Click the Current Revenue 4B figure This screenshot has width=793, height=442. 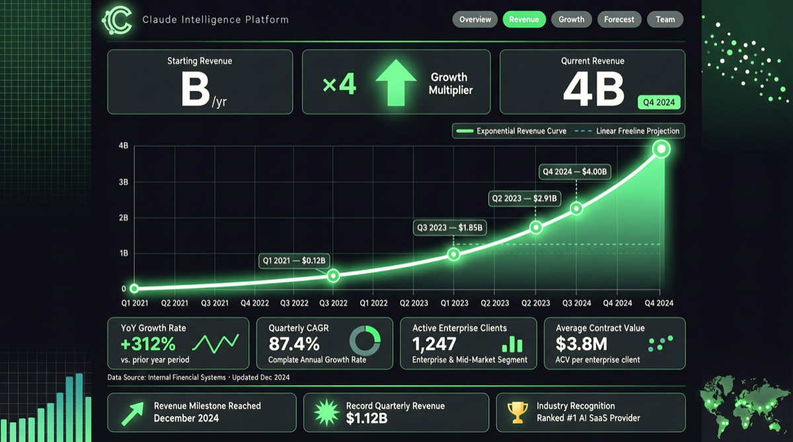(593, 89)
